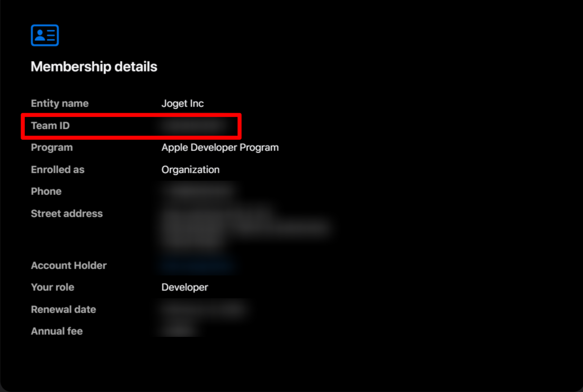
Task: Click the Your role label
Action: tap(52, 287)
